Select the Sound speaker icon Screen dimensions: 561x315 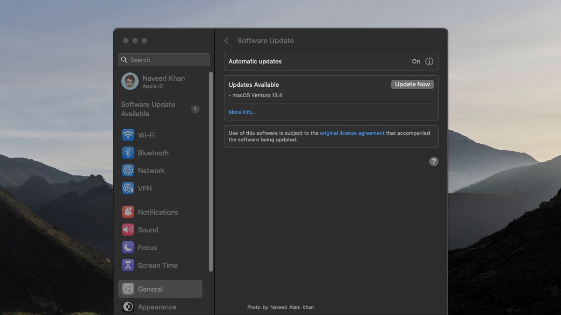point(128,230)
